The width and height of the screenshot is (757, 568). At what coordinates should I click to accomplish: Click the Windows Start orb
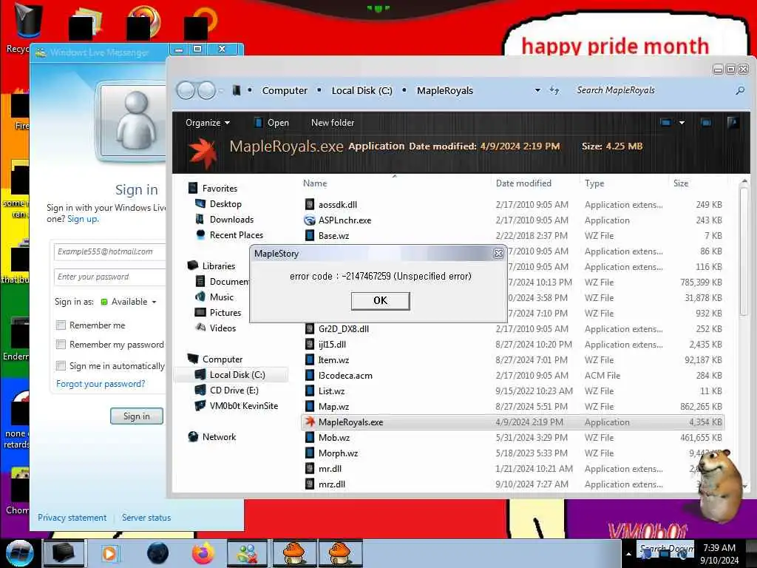pos(19,553)
